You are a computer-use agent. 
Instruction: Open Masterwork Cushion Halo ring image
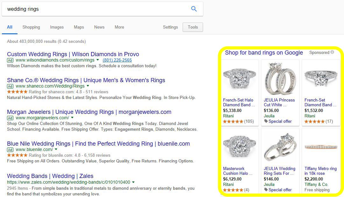point(240,146)
